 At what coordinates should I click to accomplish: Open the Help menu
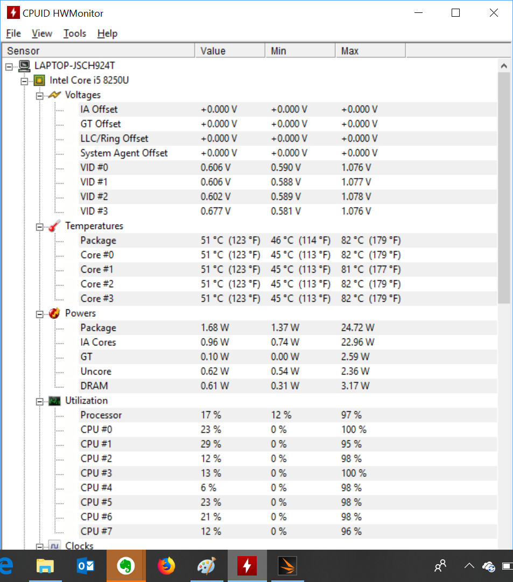pyautogui.click(x=108, y=33)
